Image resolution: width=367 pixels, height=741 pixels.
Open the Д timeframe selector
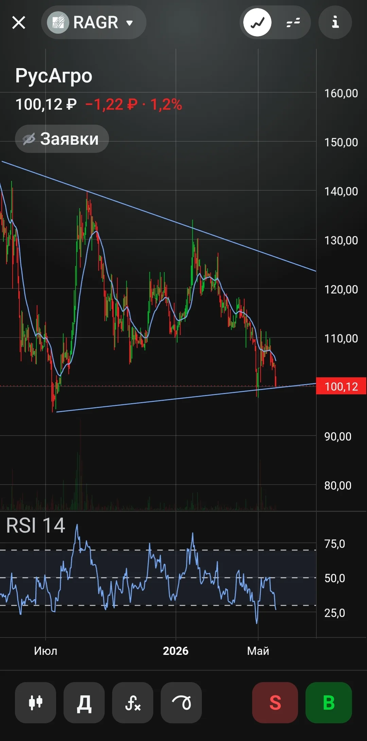[84, 703]
